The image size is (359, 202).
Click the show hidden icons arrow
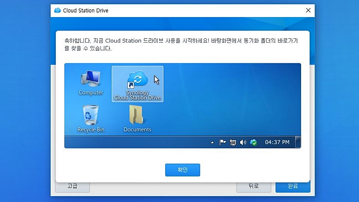(x=212, y=142)
